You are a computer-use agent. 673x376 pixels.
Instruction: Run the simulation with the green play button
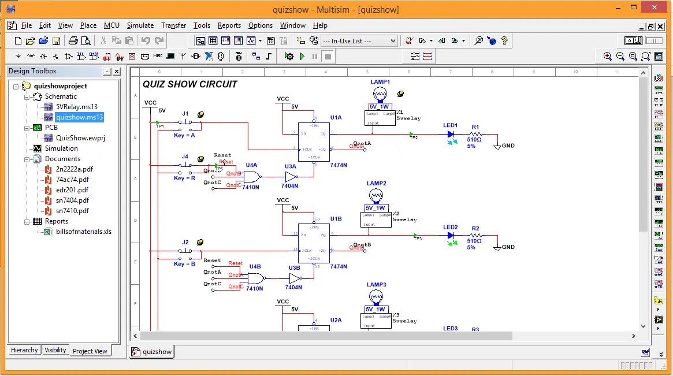coord(303,56)
